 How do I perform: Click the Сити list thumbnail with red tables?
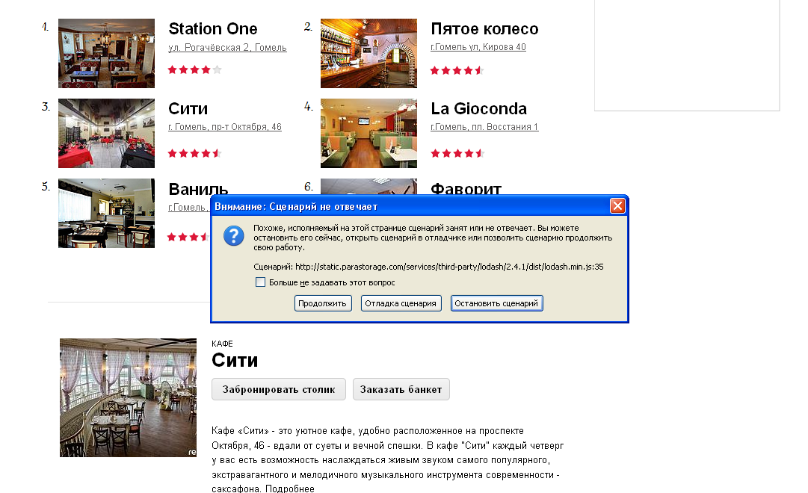(x=106, y=133)
